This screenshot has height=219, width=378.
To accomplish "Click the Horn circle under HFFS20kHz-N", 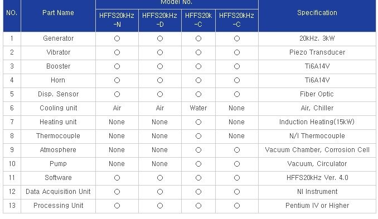I will (117, 80).
